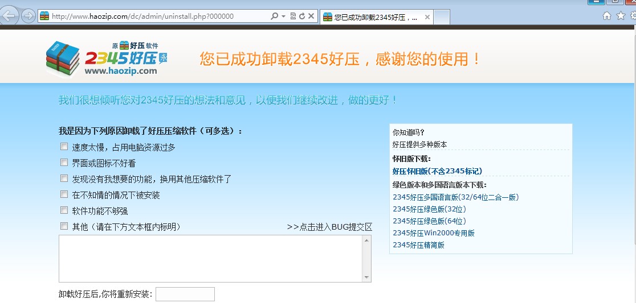Click the heading '您已成功卸载2345好压，感谢您的使用！'
Viewport: 636px width, 303px height.
pyautogui.click(x=340, y=59)
